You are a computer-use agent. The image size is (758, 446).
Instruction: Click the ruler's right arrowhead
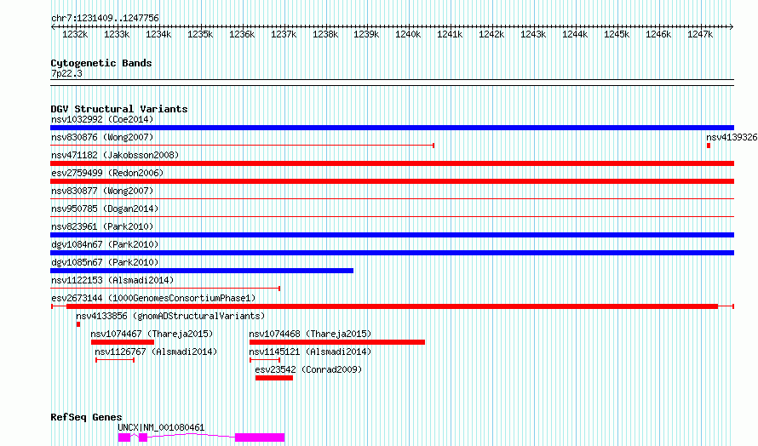click(x=732, y=27)
